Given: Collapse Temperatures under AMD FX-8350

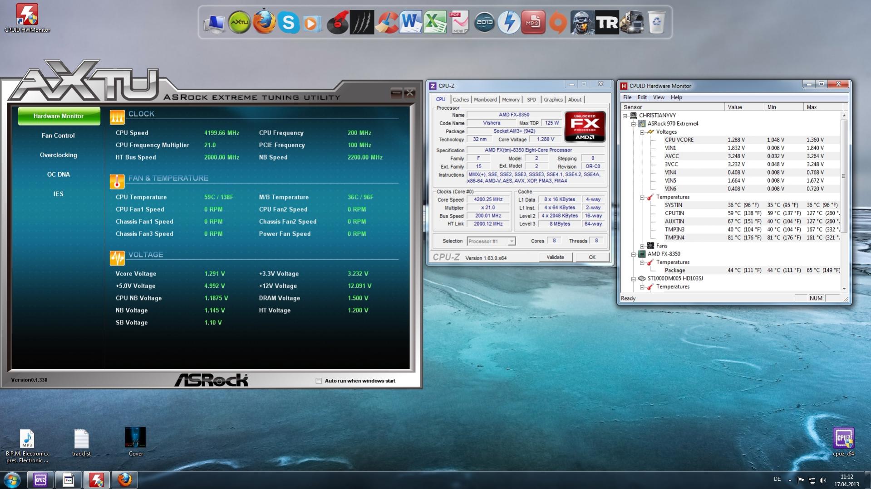Looking at the screenshot, I should coord(642,262).
